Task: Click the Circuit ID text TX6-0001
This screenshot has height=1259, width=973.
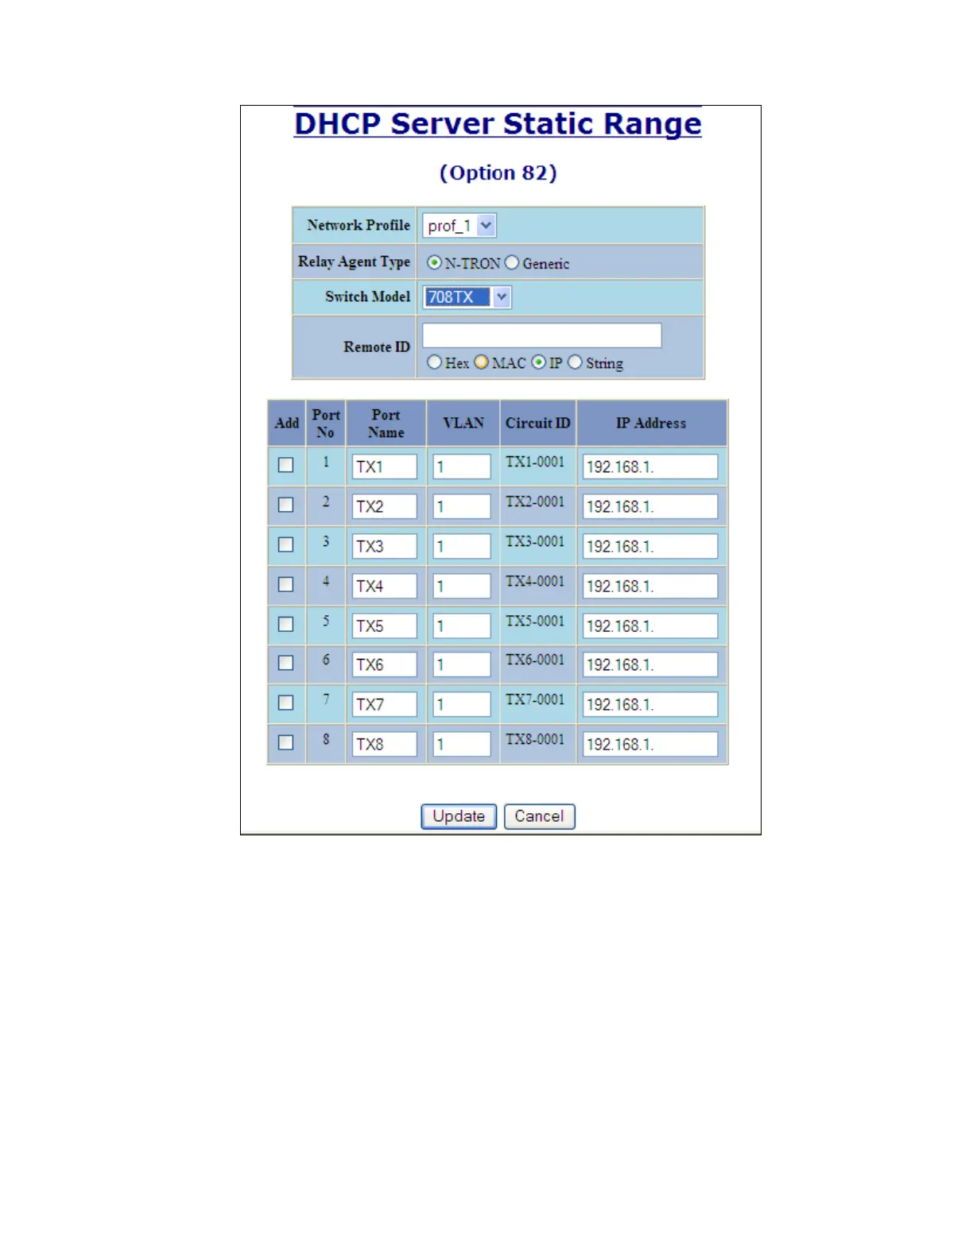Action: [x=535, y=660]
